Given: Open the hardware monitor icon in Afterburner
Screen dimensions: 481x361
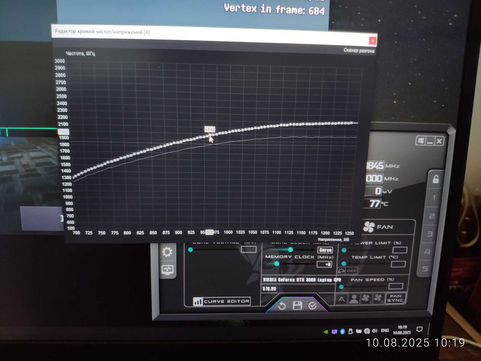Looking at the screenshot, I should tap(167, 270).
